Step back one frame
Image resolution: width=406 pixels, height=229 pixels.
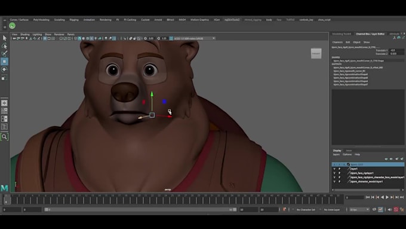pyautogui.click(x=373, y=197)
